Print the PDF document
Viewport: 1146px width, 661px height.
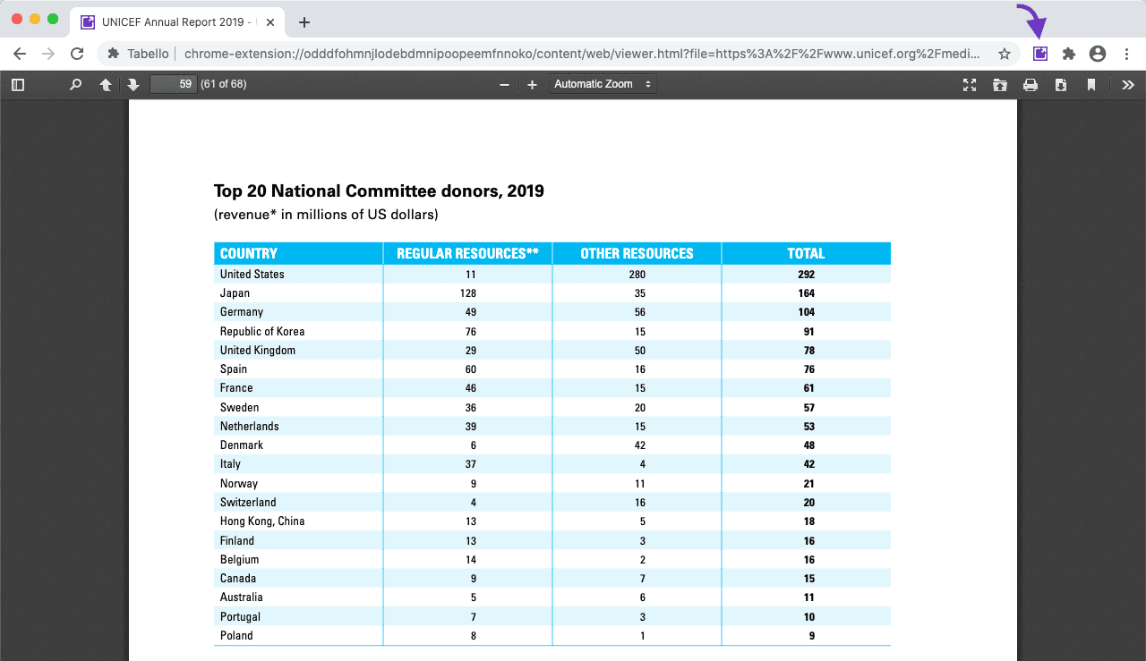click(x=1031, y=84)
